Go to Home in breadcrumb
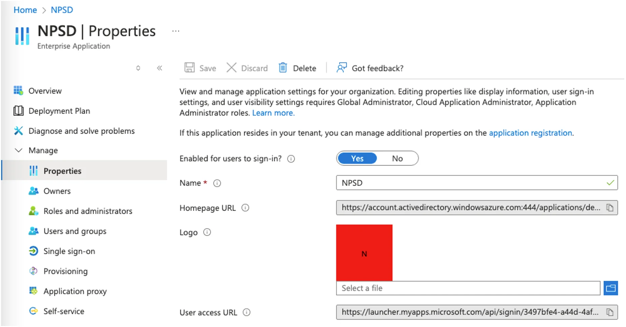This screenshot has width=626, height=327. pyautogui.click(x=25, y=10)
